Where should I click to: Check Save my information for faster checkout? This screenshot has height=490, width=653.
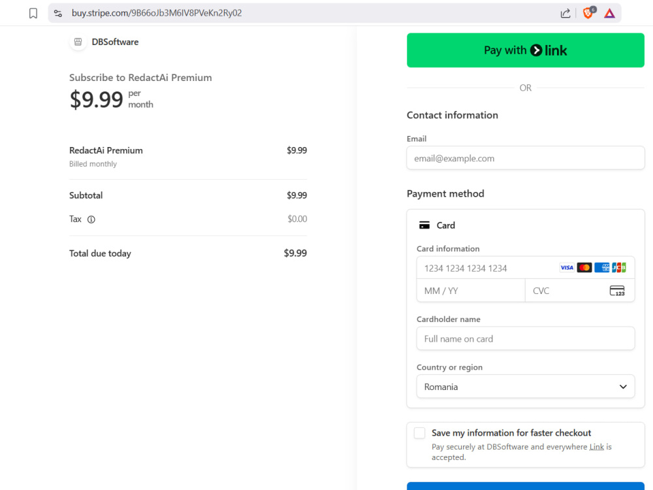[419, 433]
